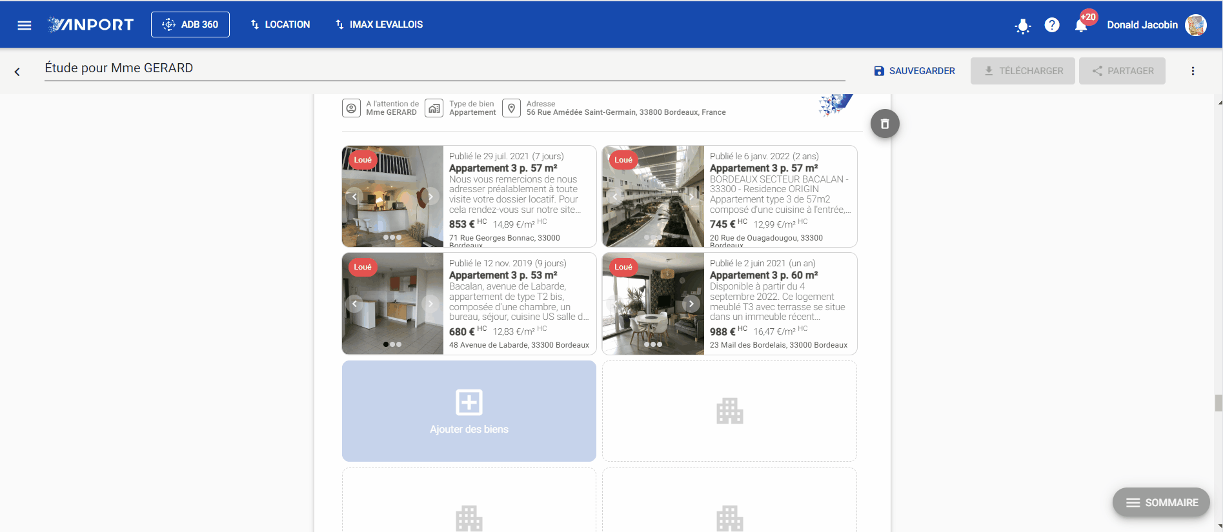Click '16,47 €/m²' price per meter

pyautogui.click(x=774, y=331)
